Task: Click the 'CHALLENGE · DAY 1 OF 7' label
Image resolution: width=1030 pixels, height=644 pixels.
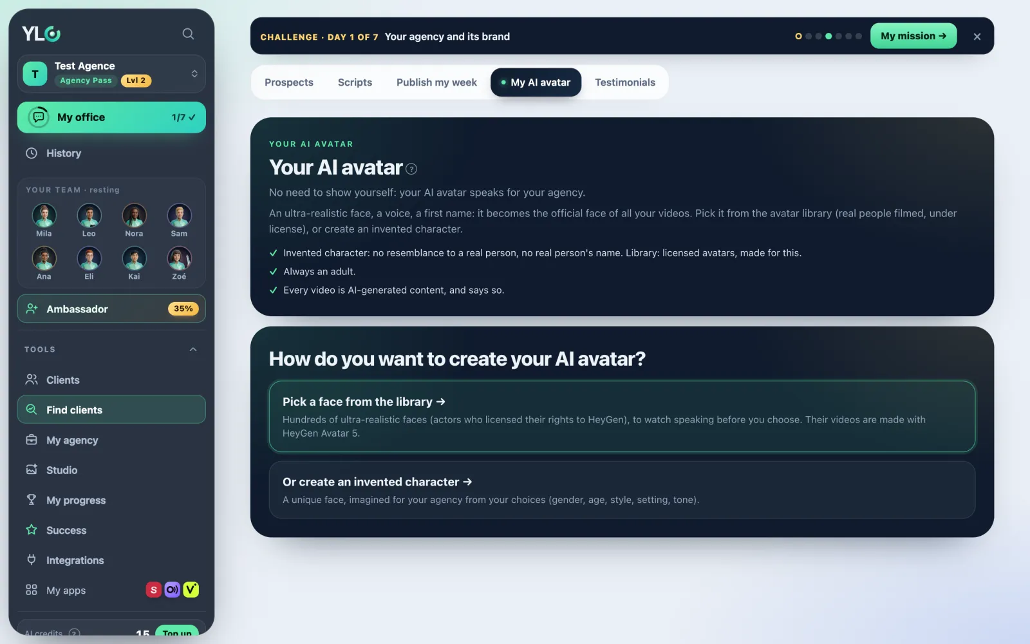Action: tap(319, 37)
